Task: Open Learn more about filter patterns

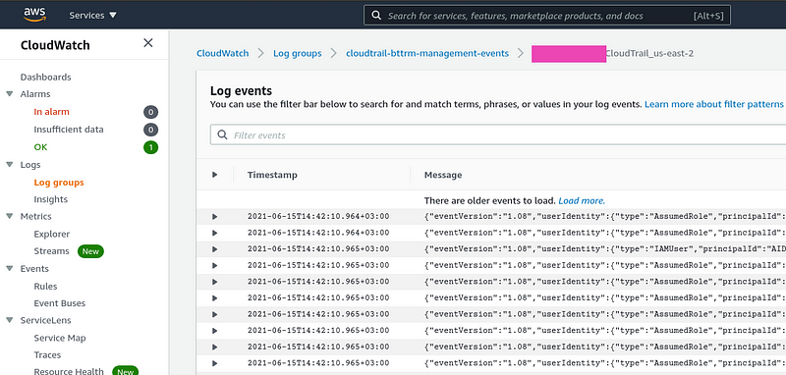Action: pyautogui.click(x=714, y=105)
